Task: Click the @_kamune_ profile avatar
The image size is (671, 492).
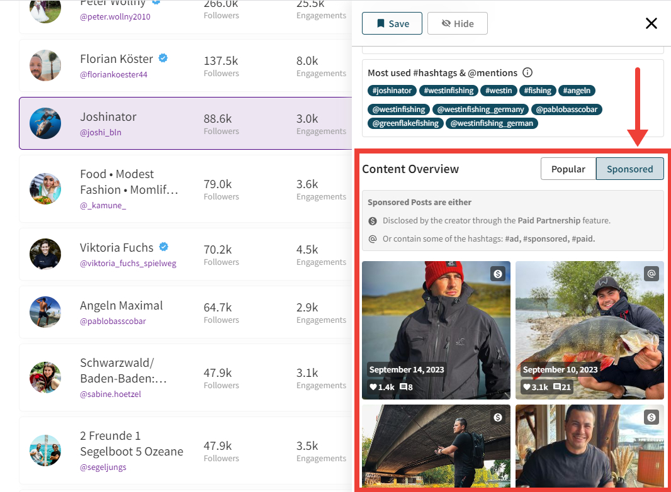Action: (45, 189)
